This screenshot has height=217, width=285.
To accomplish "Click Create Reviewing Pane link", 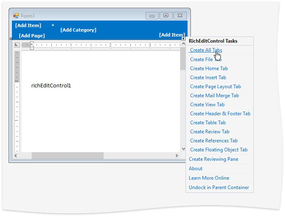I will 213,159.
